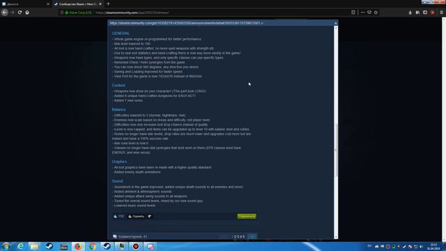Open the browser library icon
Viewport: 446px width, 251px height.
(x=417, y=13)
